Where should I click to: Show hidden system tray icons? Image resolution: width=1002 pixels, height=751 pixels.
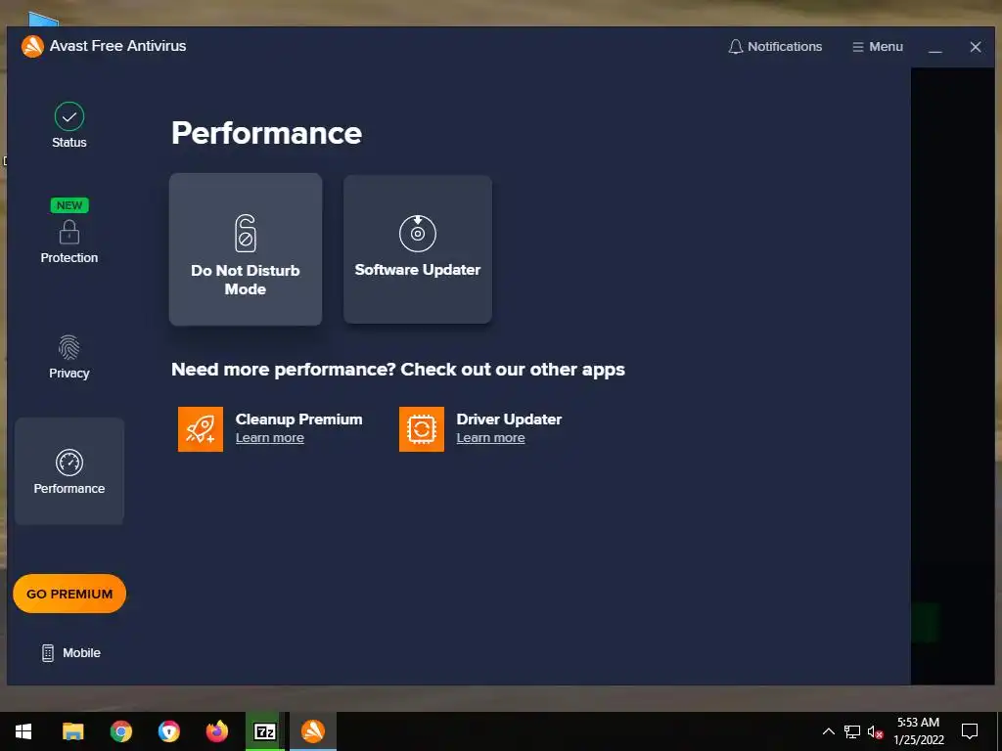pos(828,731)
